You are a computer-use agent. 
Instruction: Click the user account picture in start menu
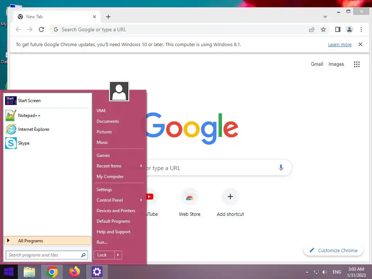pos(119,91)
